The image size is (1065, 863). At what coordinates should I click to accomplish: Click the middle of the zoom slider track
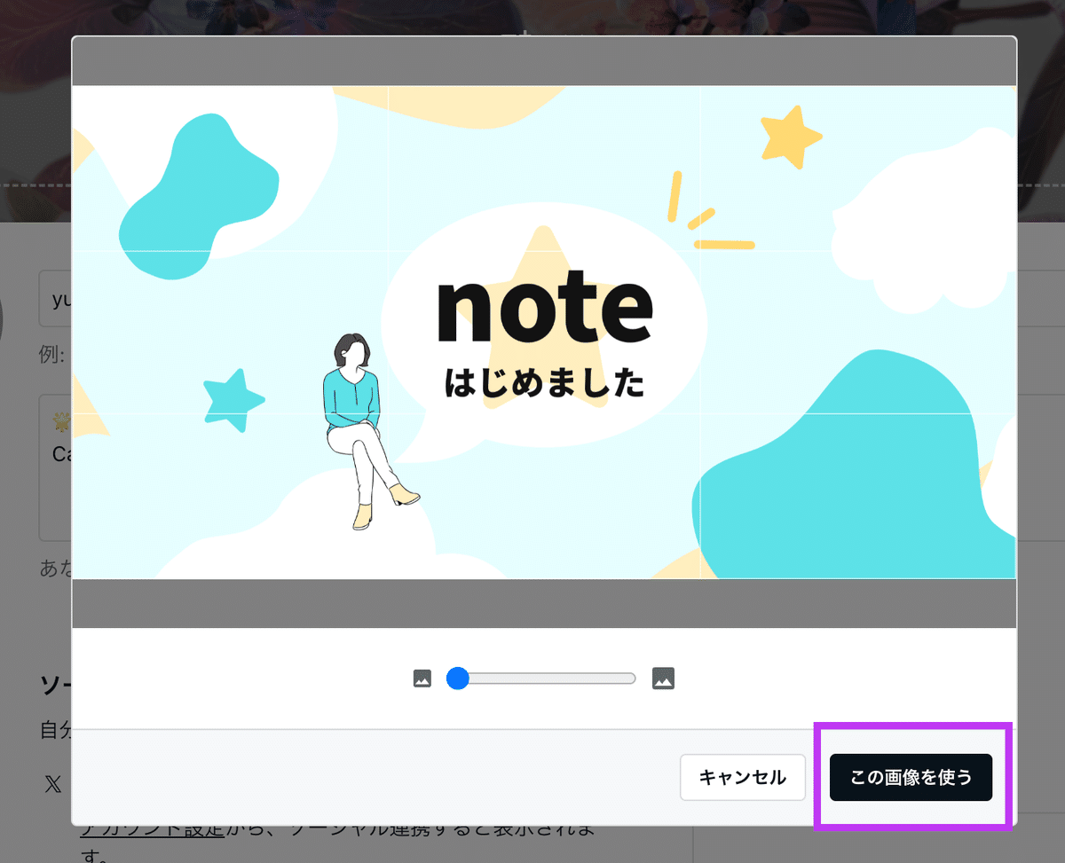541,678
